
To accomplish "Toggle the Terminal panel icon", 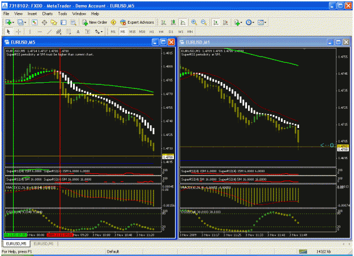I will tap(63, 22).
